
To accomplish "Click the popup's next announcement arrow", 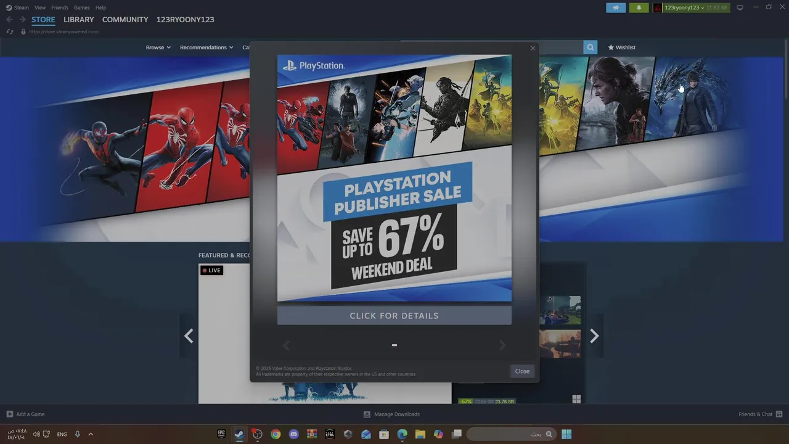I will 502,345.
